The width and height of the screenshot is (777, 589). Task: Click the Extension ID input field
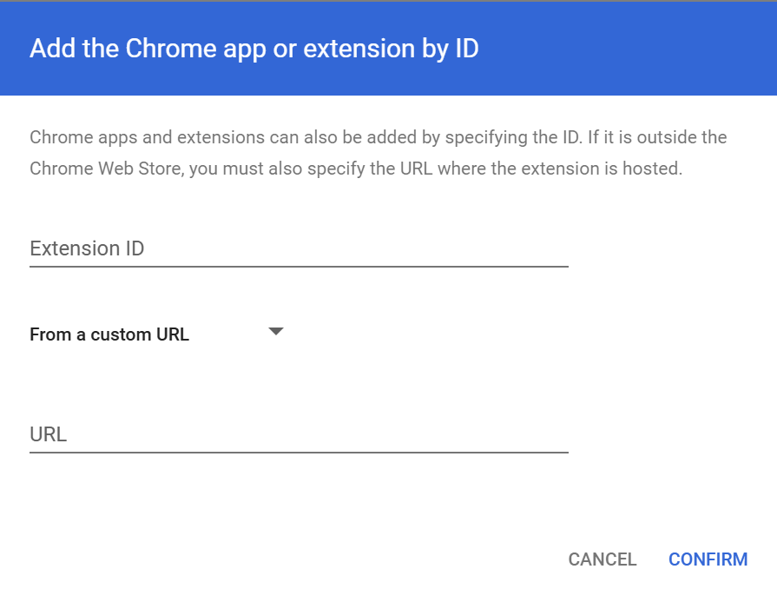pos(299,248)
